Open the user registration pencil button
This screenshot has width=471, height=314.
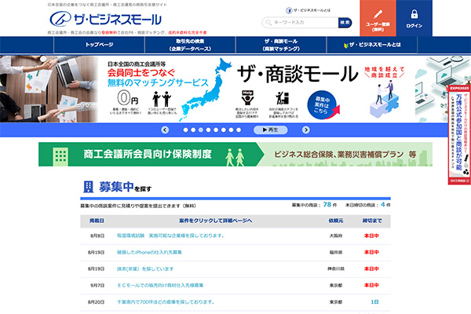pos(378,18)
